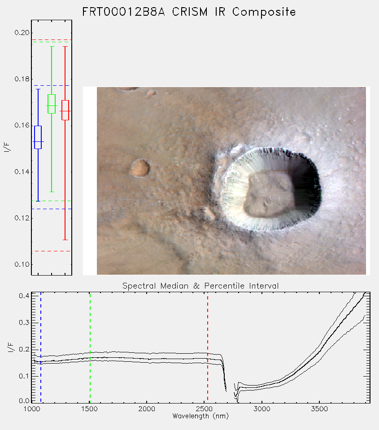
Task: Click the red lower dashed limit near 0.105
Action: point(52,251)
